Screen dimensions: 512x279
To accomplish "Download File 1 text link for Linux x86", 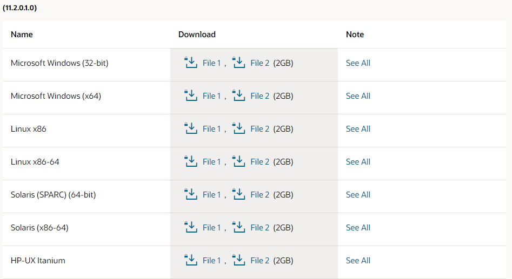I will 211,129.
